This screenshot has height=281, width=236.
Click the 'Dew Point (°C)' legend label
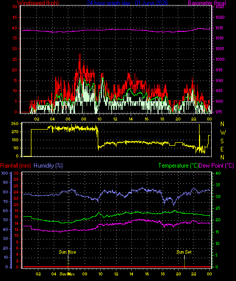[x=216, y=166]
